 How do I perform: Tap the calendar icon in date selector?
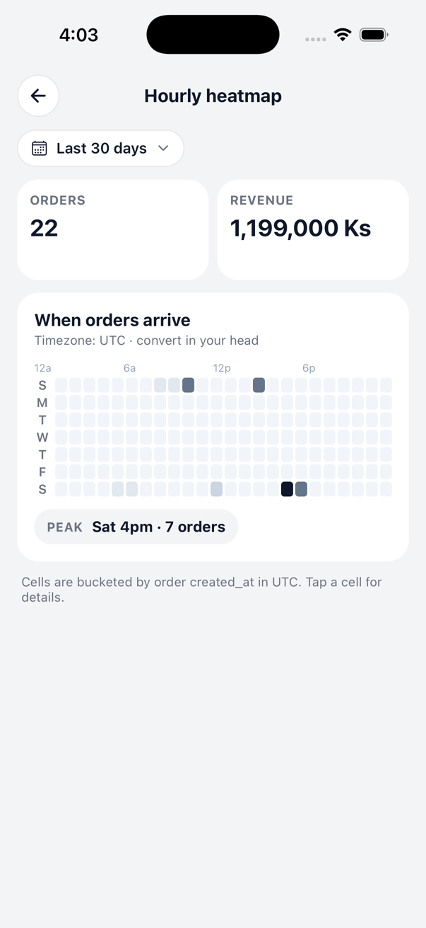point(40,149)
